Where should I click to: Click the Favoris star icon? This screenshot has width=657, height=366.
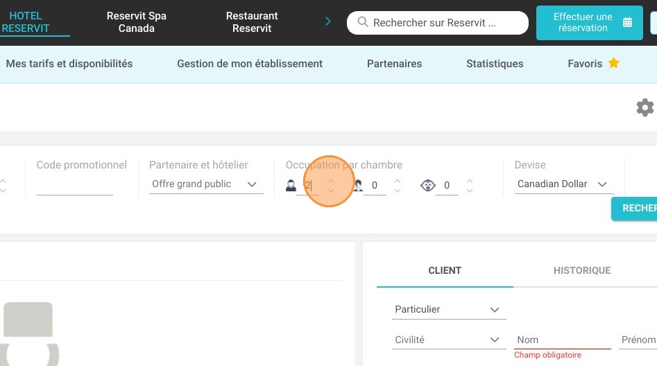tap(614, 63)
